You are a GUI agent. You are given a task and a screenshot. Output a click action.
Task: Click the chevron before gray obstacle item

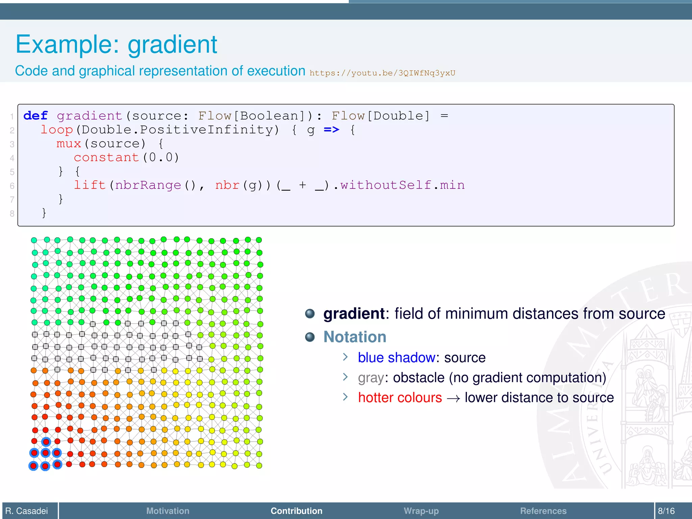(x=345, y=377)
